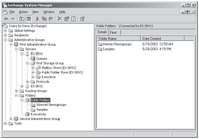
Task: Click the Trains By Dave root icon
Action: [x=5, y=26]
